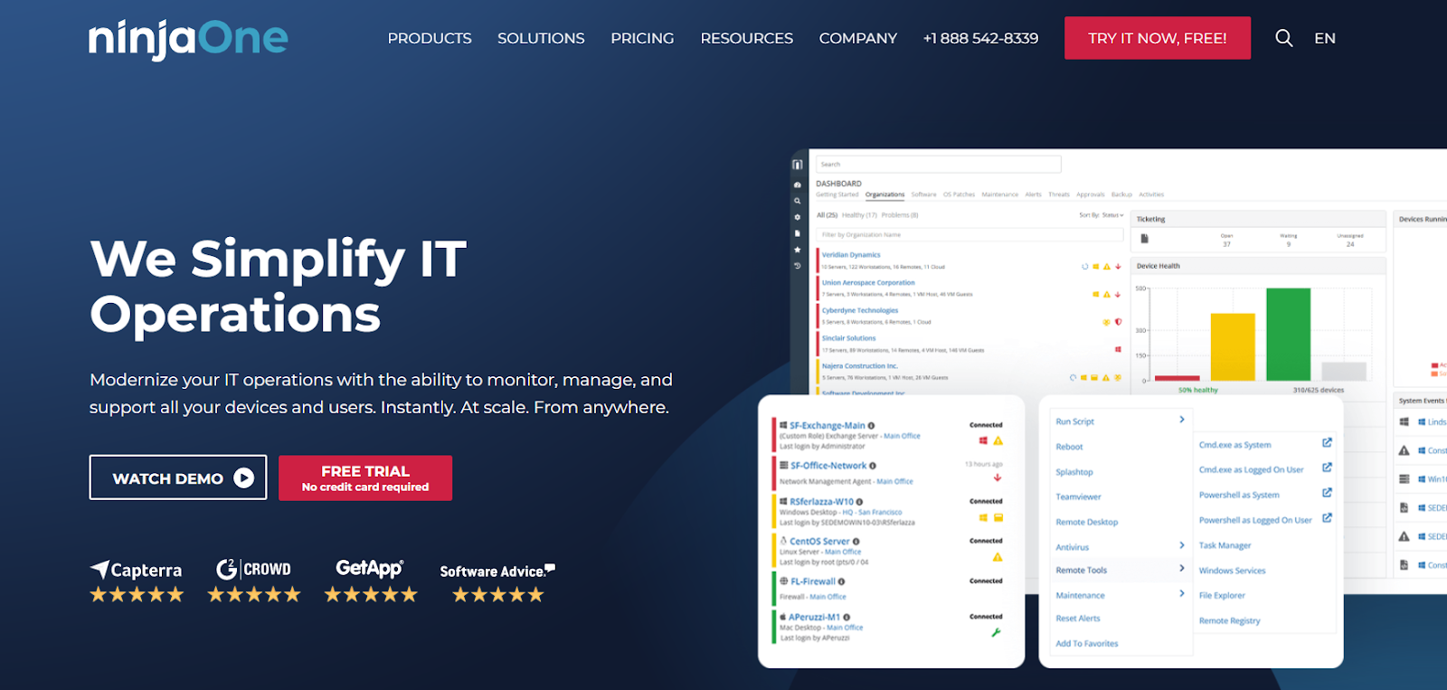Click the ticket icon in Ticketing panel
Viewport: 1447px width, 690px height.
tap(1144, 239)
